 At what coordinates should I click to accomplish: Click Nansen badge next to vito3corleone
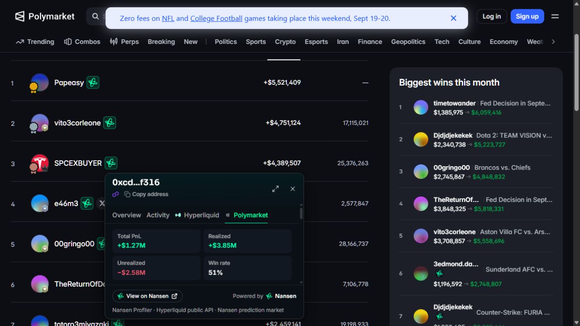point(110,123)
